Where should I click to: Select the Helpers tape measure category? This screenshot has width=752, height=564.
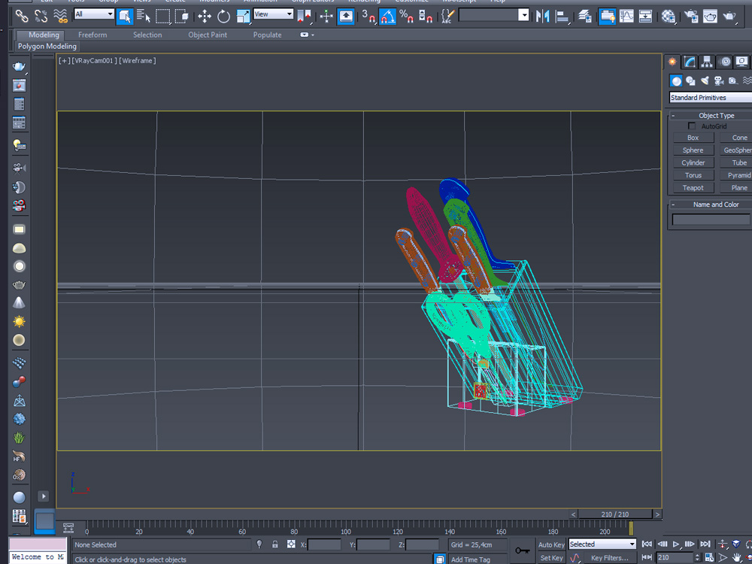click(x=732, y=80)
